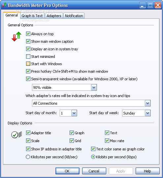The height and width of the screenshot is (178, 163).
Task: Enable Start minimized checkbox
Action: [28, 56]
